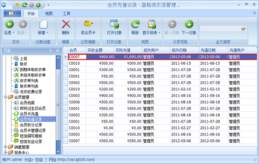Click the full-text search eraser icon
This screenshot has height=164, width=259.
point(243,29)
